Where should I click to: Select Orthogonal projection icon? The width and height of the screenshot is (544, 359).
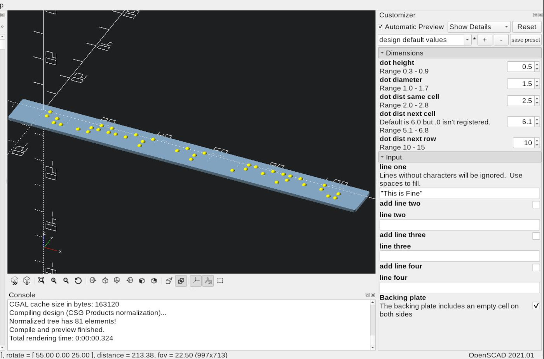[181, 281]
